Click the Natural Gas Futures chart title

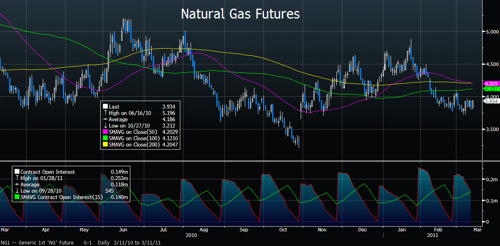click(x=240, y=14)
